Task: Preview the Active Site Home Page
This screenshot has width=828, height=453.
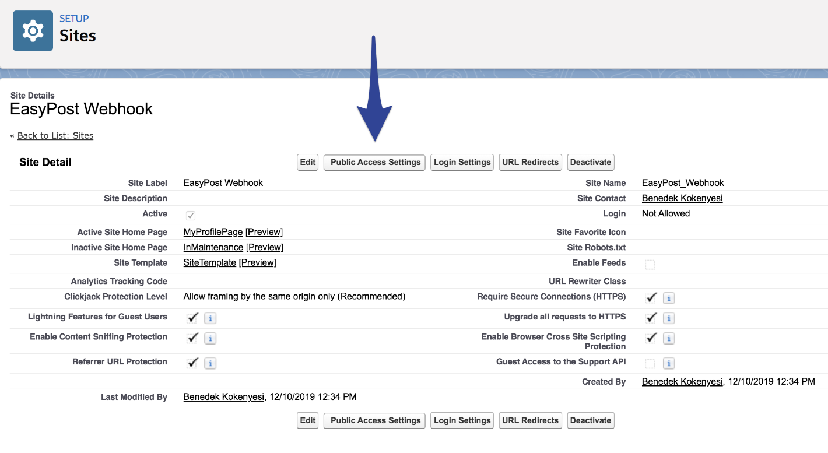Action: (x=264, y=232)
